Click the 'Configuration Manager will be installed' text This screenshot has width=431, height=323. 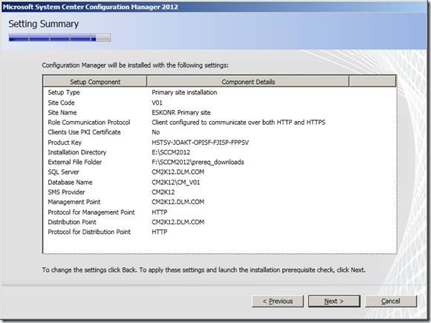click(x=135, y=65)
